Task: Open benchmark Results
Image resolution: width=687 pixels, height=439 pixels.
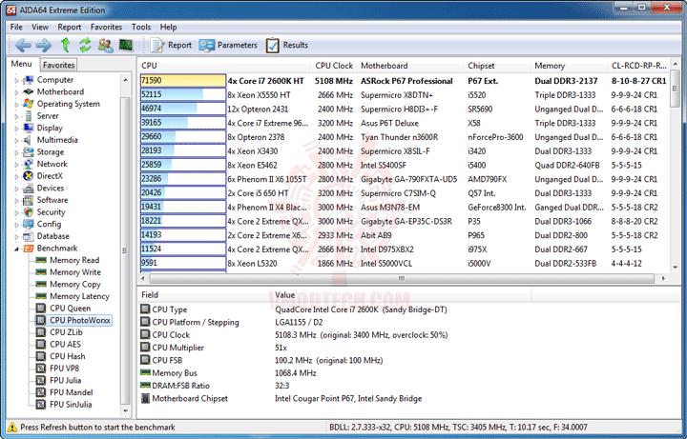Action: pyautogui.click(x=287, y=45)
